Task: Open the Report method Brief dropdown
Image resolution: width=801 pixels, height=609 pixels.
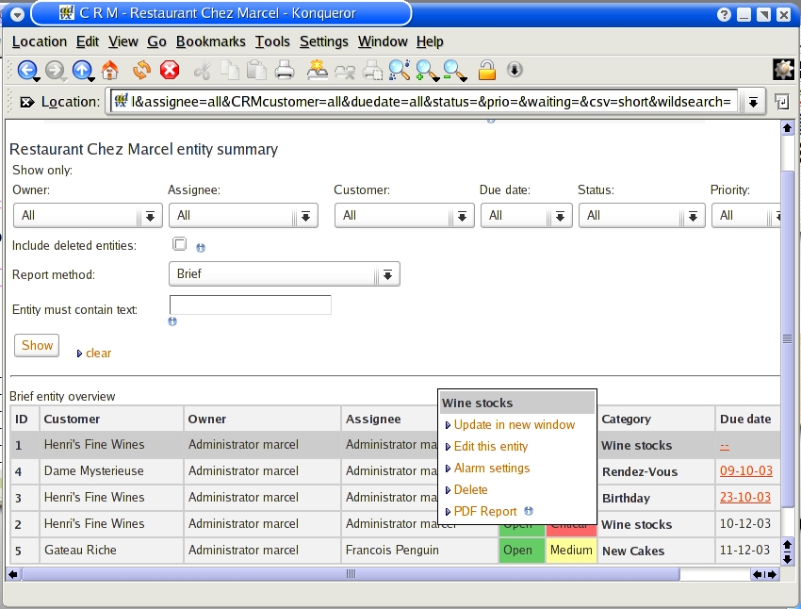Action: tap(387, 273)
